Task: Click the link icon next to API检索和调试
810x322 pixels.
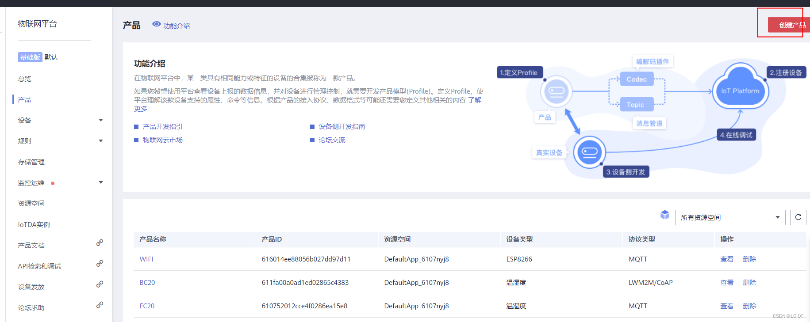Action: pos(100,263)
